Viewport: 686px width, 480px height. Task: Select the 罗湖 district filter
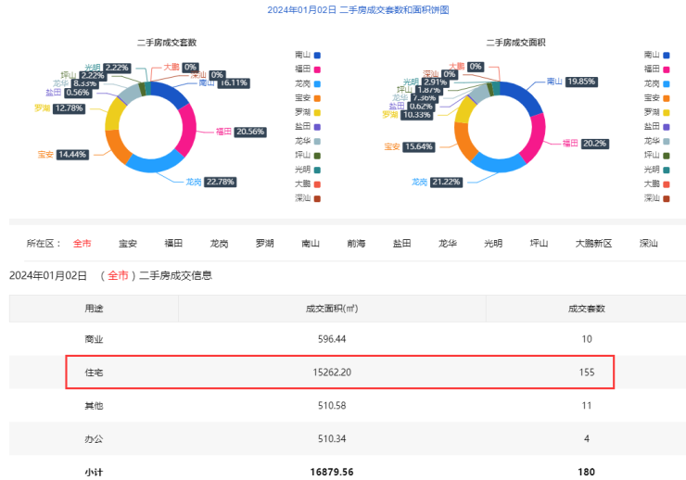click(x=265, y=244)
